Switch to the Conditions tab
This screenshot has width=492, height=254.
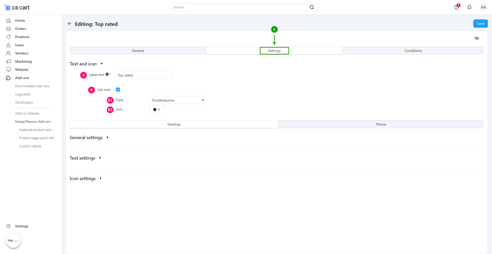pos(413,51)
